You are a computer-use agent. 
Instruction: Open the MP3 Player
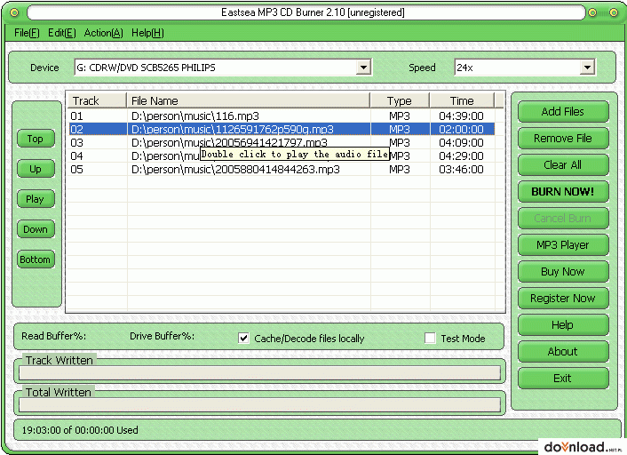tap(563, 245)
